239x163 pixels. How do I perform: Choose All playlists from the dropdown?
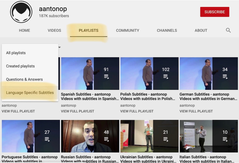(x=30, y=53)
